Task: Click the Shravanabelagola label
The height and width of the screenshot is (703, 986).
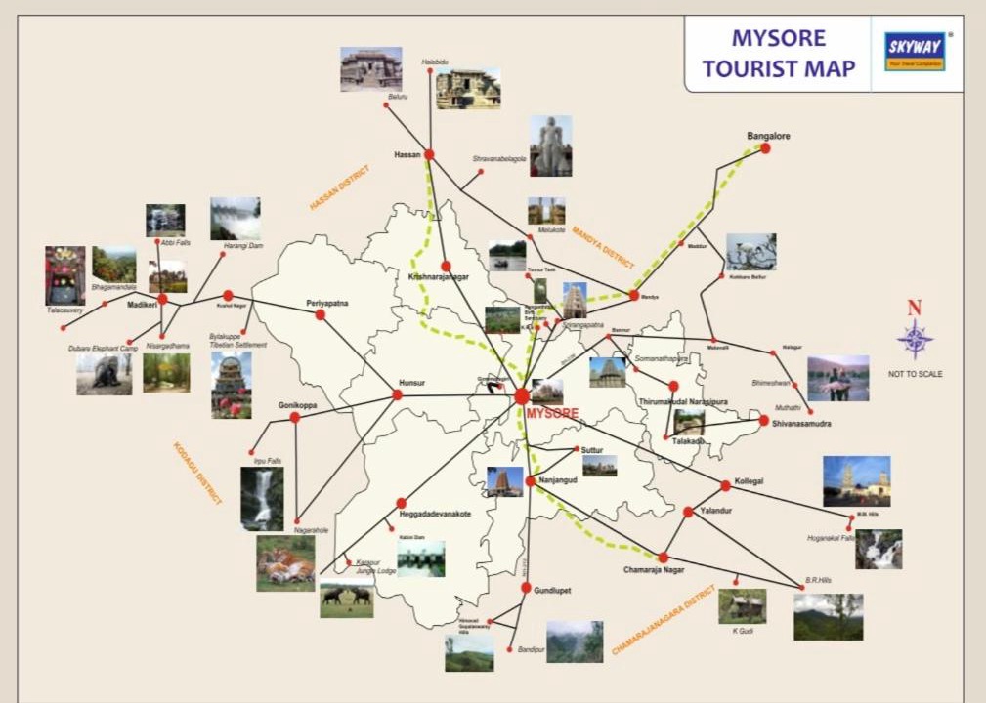Action: click(499, 159)
